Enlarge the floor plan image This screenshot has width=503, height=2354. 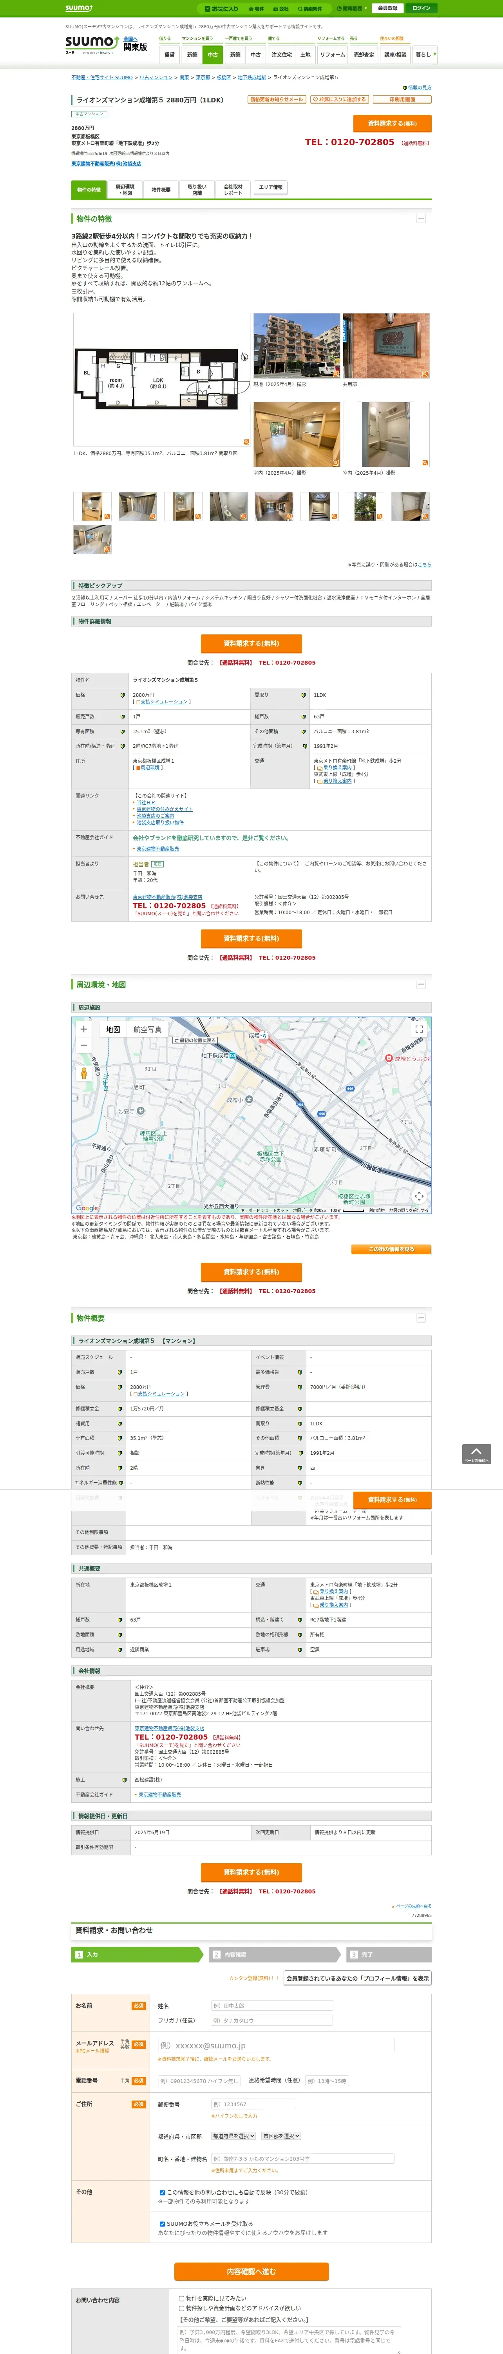(161, 379)
